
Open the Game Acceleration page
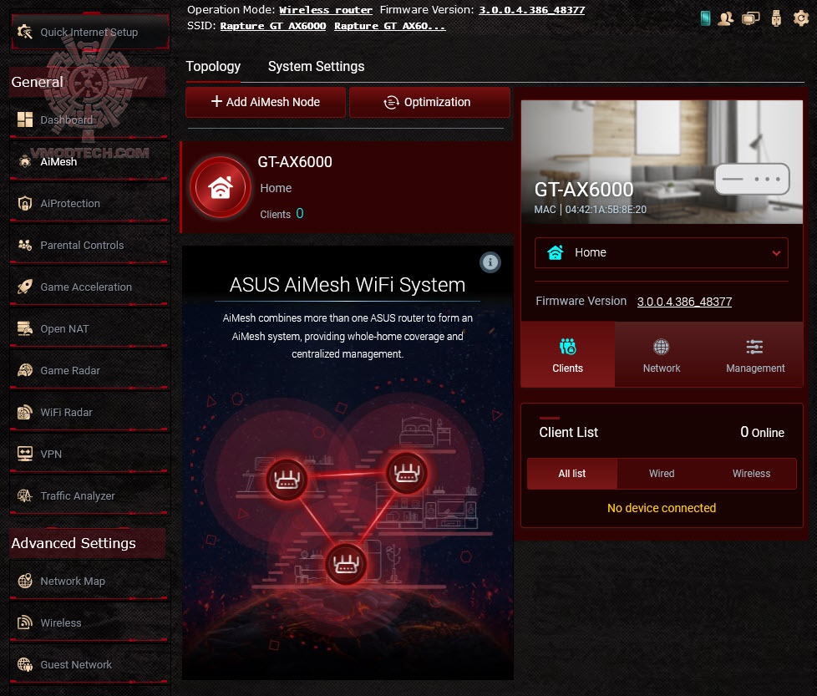click(x=89, y=287)
